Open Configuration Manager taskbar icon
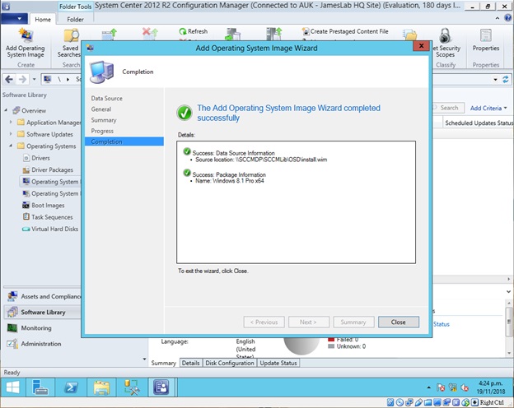The width and height of the screenshot is (514, 408). click(161, 387)
